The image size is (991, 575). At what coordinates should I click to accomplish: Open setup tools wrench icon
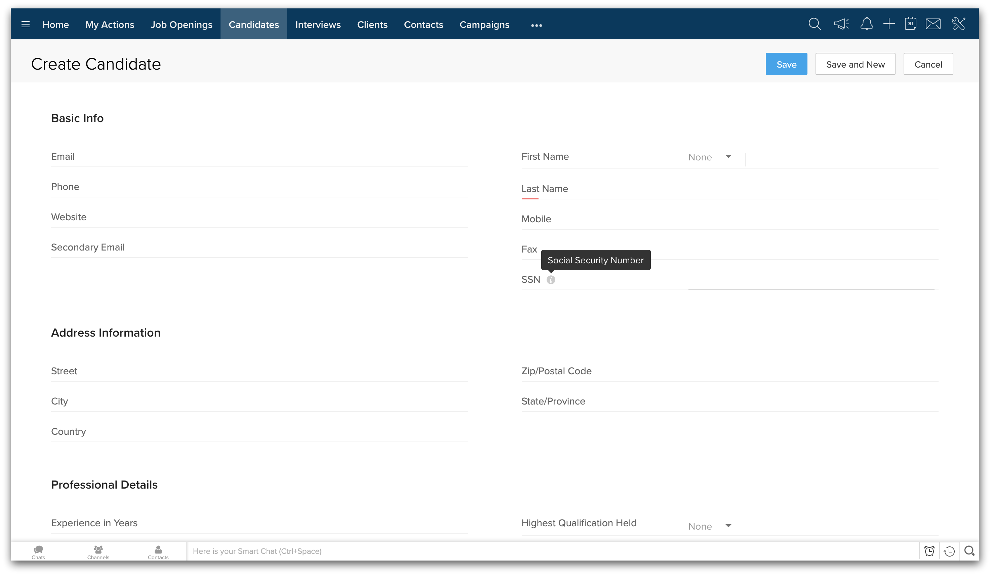[958, 25]
